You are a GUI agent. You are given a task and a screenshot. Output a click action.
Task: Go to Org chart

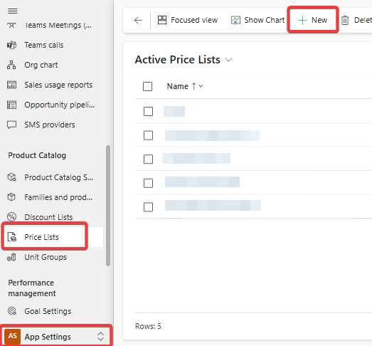point(41,65)
